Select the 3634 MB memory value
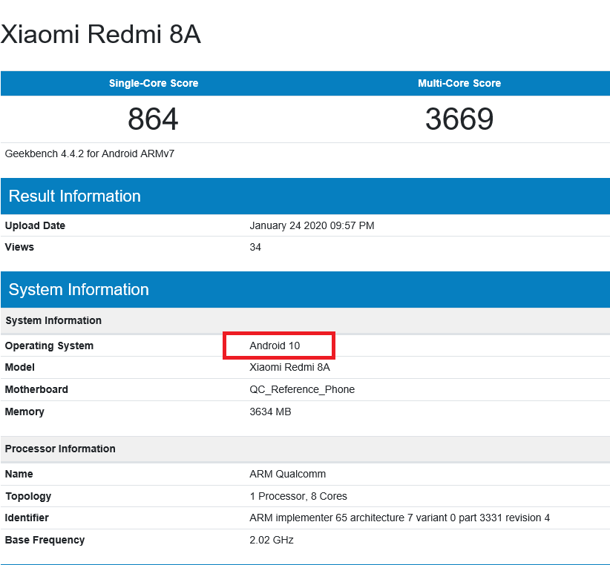Viewport: 610px width, 565px height. [270, 412]
